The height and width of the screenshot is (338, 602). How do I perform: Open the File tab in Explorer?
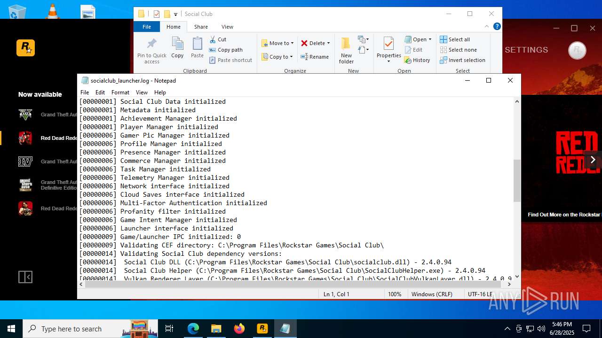click(x=147, y=27)
